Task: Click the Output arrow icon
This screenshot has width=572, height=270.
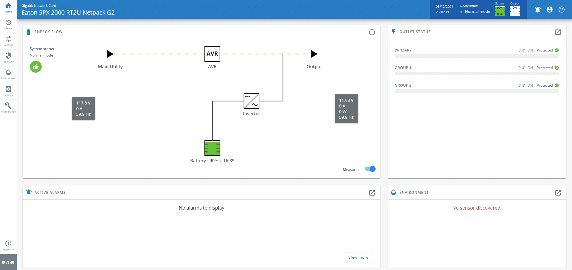Action: pos(314,54)
